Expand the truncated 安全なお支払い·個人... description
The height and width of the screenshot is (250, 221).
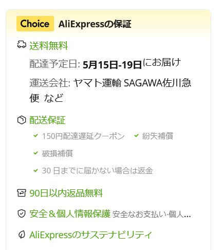coord(152,215)
